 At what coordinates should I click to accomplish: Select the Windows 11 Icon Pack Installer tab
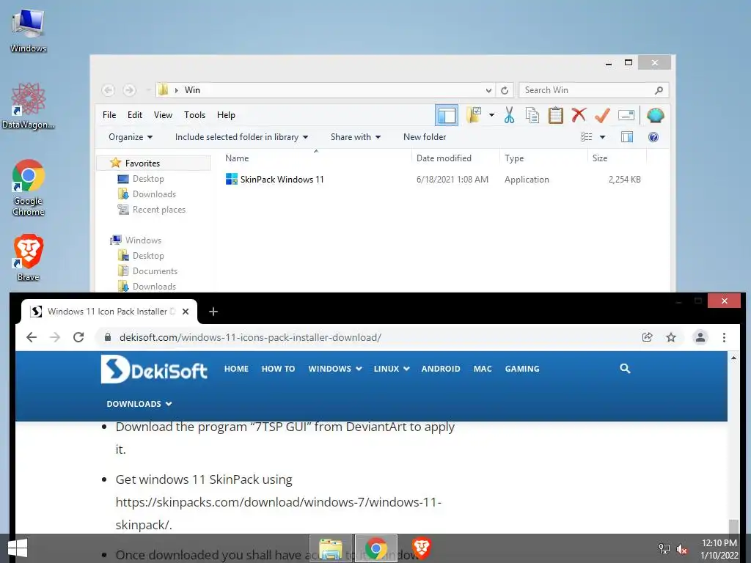tap(109, 312)
